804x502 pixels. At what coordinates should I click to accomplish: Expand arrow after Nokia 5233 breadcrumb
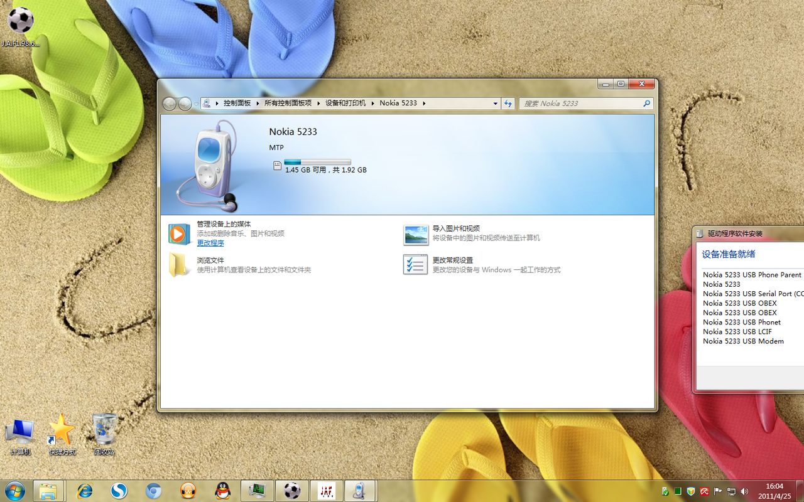[424, 103]
